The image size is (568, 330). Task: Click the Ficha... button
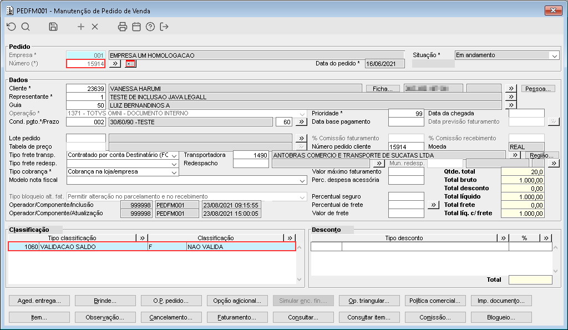coord(383,89)
